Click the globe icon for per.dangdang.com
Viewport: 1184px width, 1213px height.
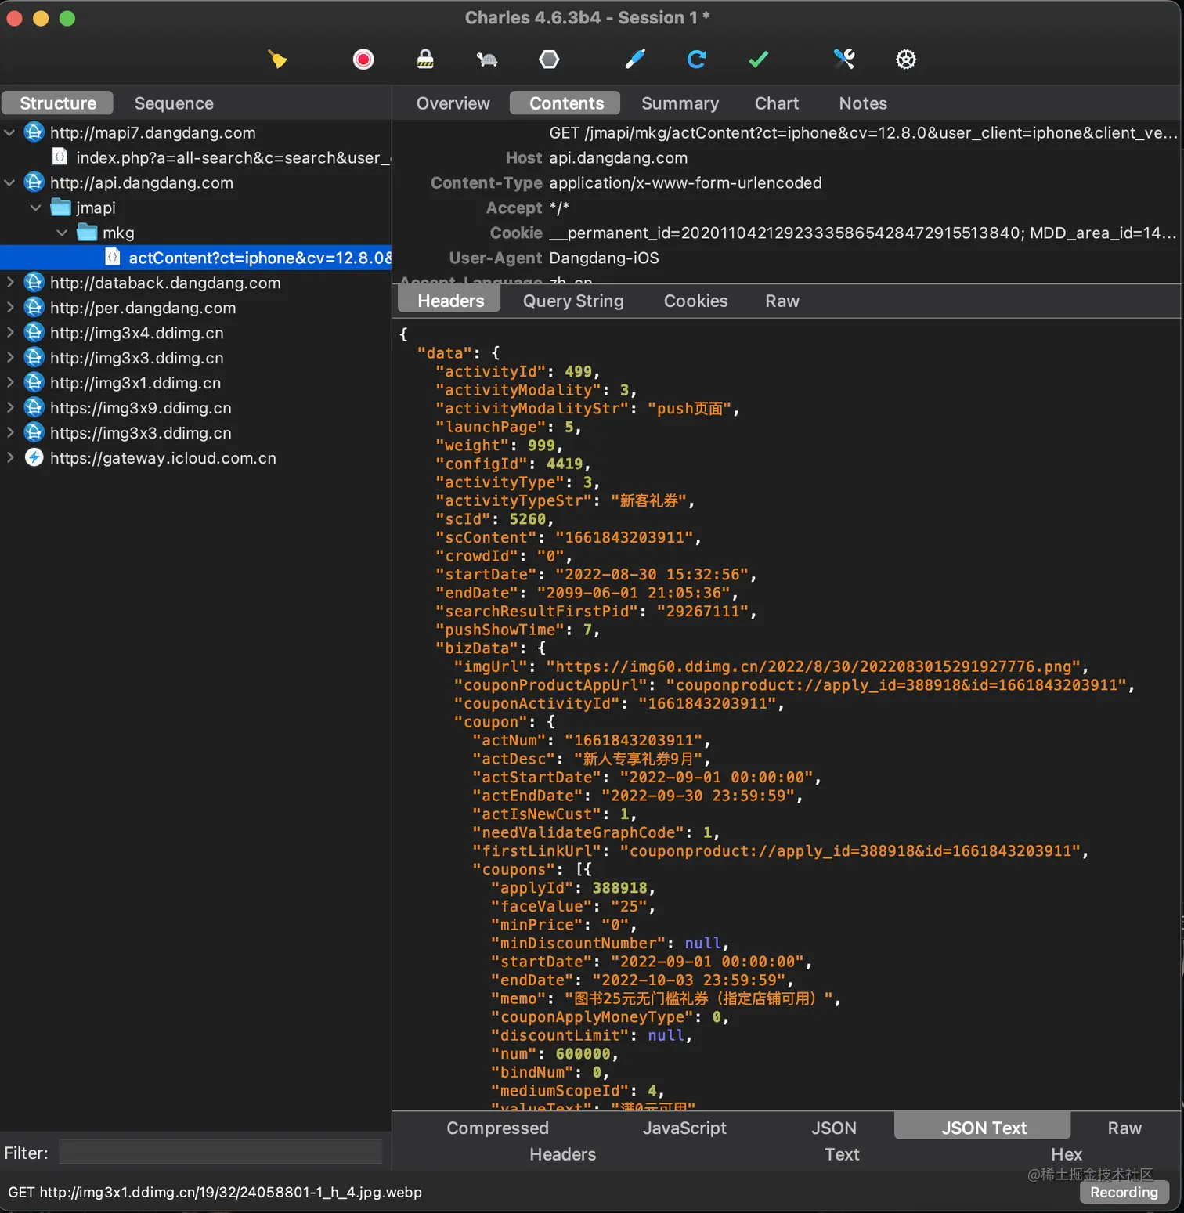click(34, 308)
